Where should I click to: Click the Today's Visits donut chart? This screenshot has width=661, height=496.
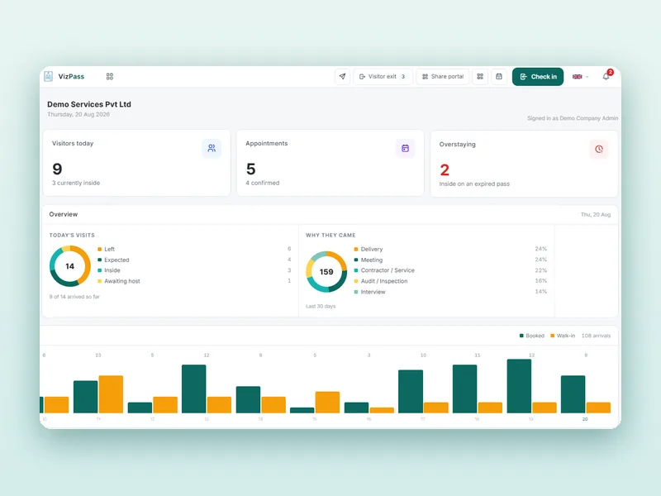70,266
